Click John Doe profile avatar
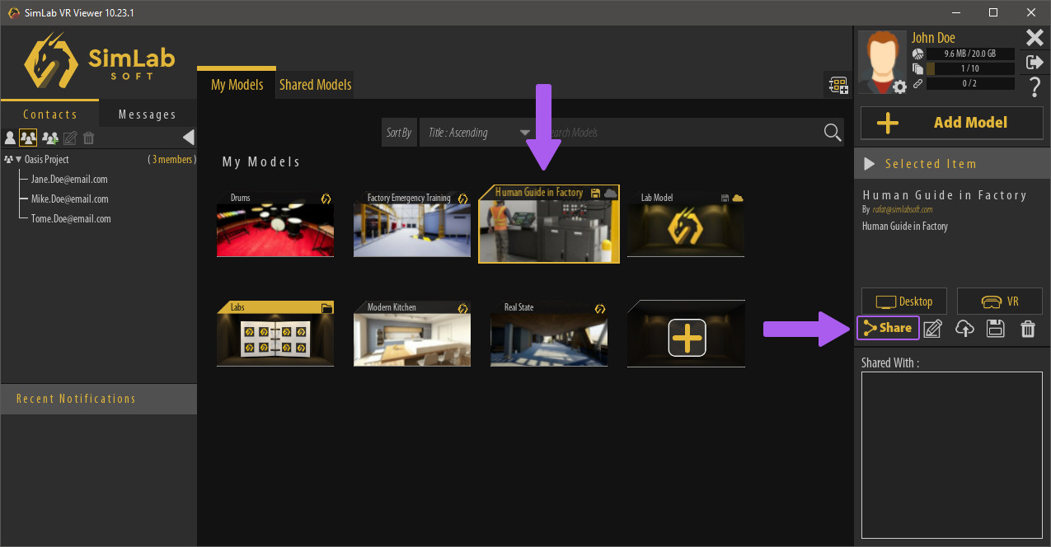Image resolution: width=1051 pixels, height=547 pixels. [882, 60]
